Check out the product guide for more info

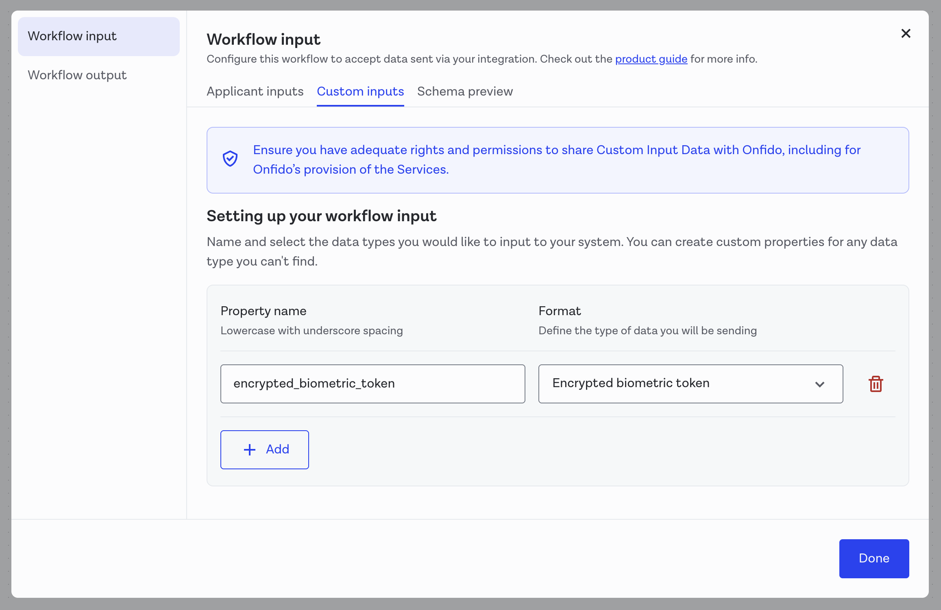point(651,59)
